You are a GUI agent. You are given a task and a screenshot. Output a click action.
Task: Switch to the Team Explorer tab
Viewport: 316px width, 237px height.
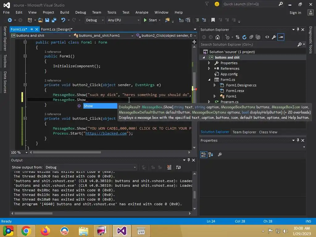(244, 132)
